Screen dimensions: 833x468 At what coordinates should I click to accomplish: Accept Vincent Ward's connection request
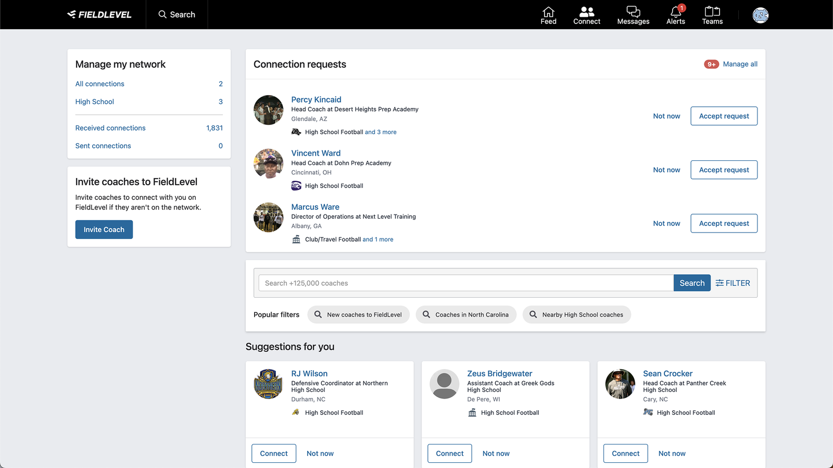(x=724, y=170)
